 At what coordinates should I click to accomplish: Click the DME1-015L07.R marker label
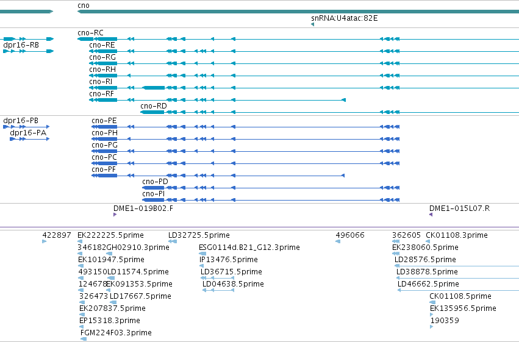[459, 208]
